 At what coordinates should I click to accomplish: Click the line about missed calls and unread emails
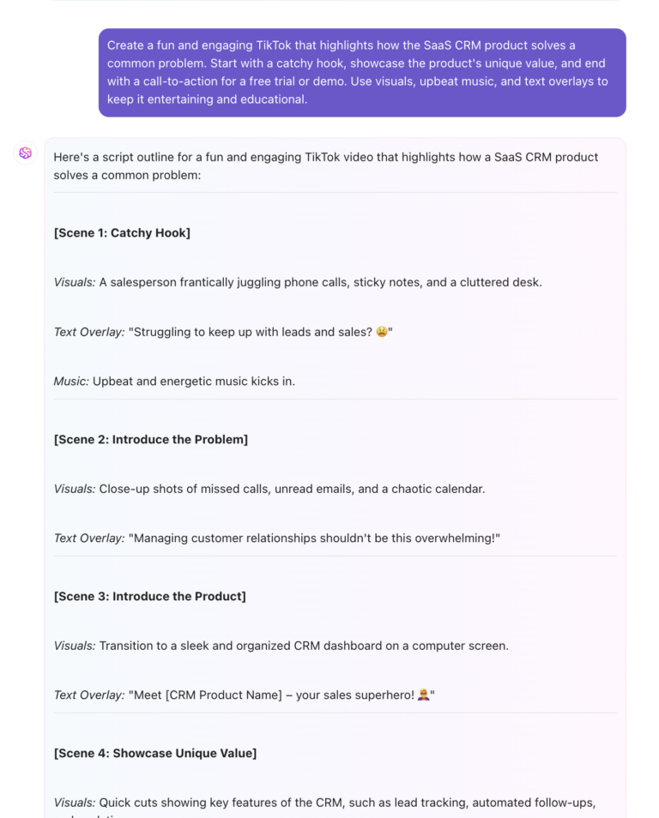click(292, 489)
